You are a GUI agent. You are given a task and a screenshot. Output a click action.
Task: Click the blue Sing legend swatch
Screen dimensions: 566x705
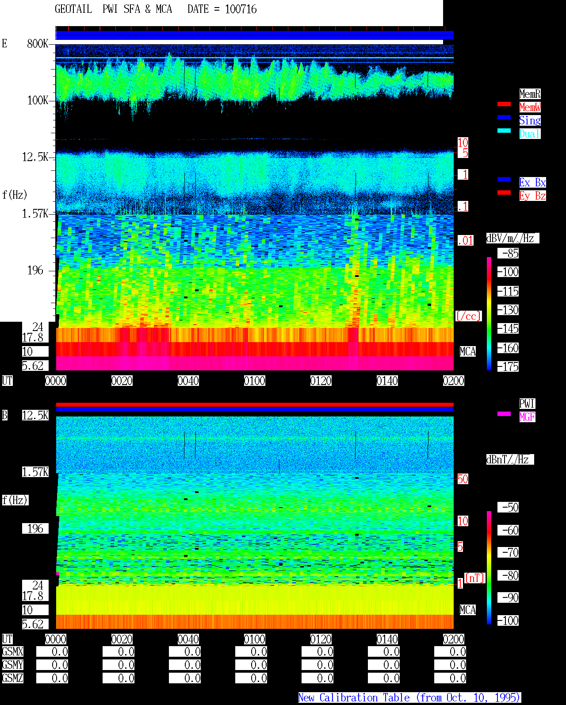[x=504, y=117]
